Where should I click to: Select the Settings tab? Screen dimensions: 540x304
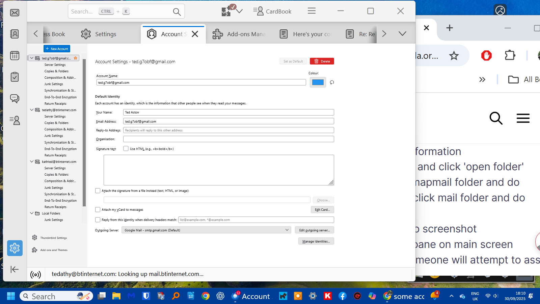99,34
